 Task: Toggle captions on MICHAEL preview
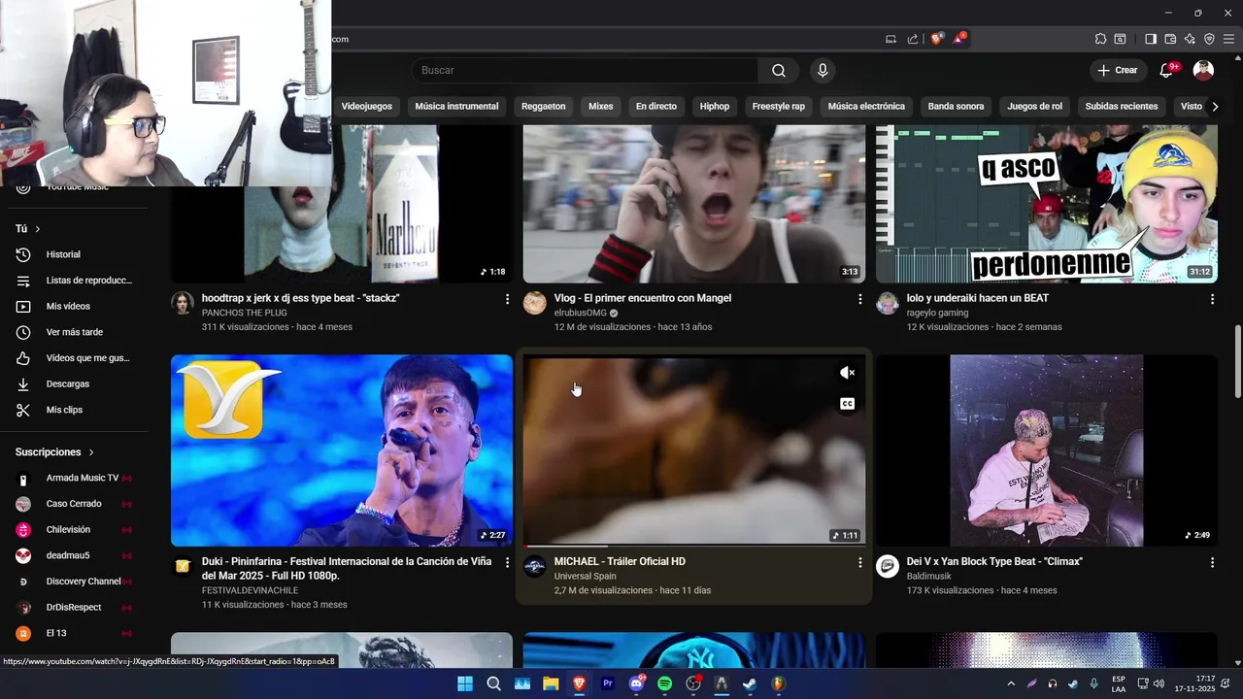coord(847,404)
